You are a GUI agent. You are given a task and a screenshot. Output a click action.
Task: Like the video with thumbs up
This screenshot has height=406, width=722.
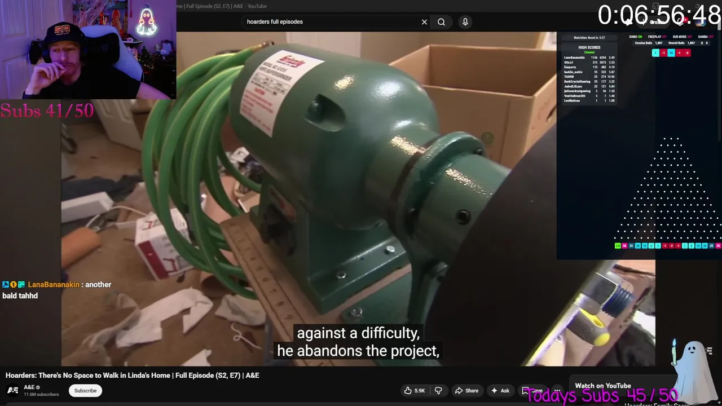point(415,391)
